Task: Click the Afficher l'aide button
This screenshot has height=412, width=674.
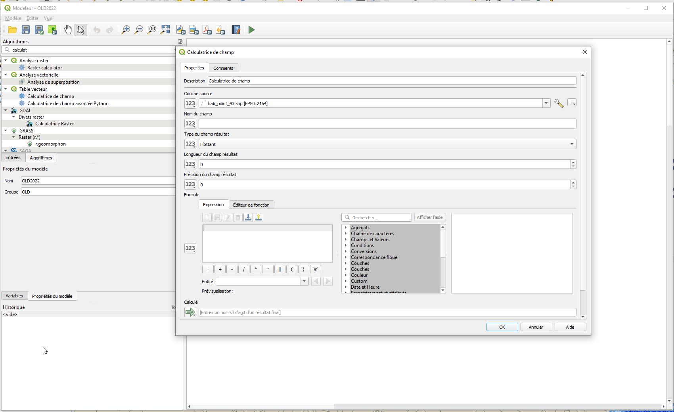Action: 430,217
